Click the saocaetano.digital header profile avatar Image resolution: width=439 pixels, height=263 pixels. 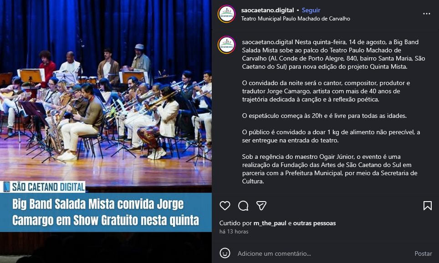tap(226, 14)
